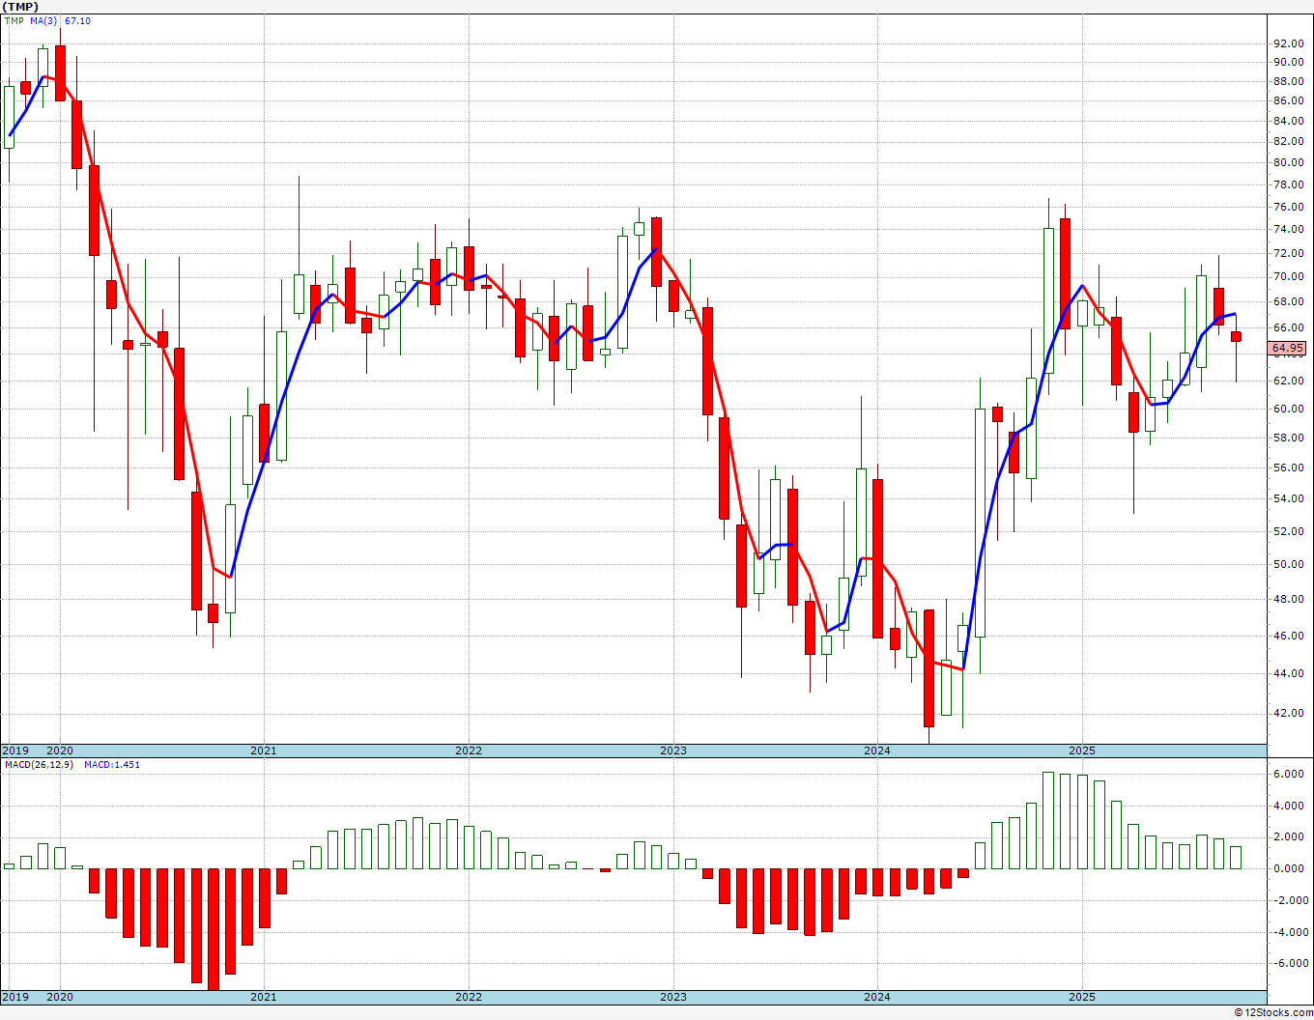Screen dimensions: 1314x1020
Task: Click 2024 on the price chart time axis
Action: [x=877, y=751]
